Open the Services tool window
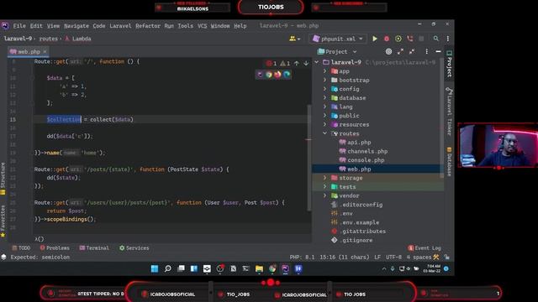 [134, 248]
